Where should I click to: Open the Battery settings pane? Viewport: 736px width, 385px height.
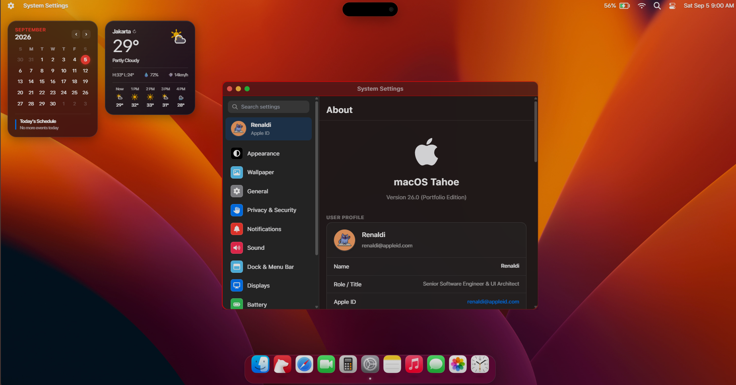269,304
